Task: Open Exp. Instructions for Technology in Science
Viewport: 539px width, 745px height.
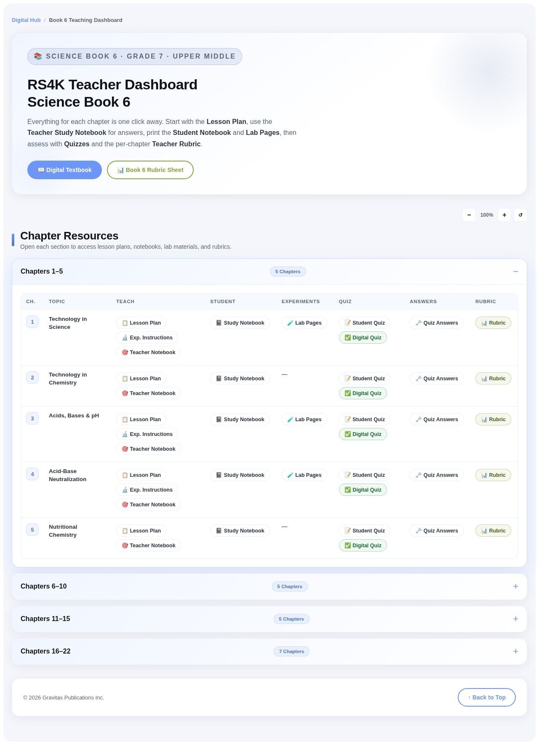Action: click(147, 338)
